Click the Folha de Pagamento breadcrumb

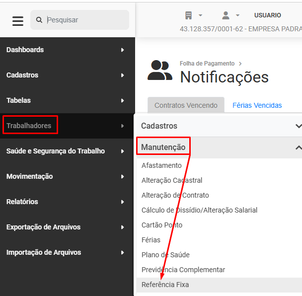click(207, 64)
